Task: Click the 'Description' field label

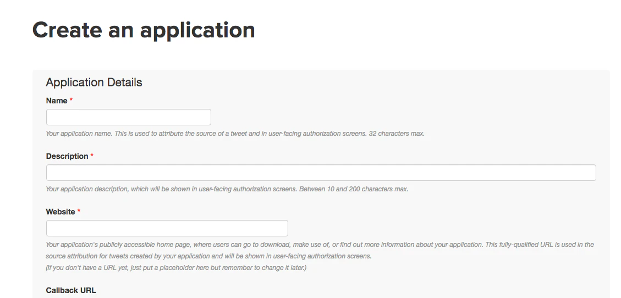Action: tap(67, 156)
